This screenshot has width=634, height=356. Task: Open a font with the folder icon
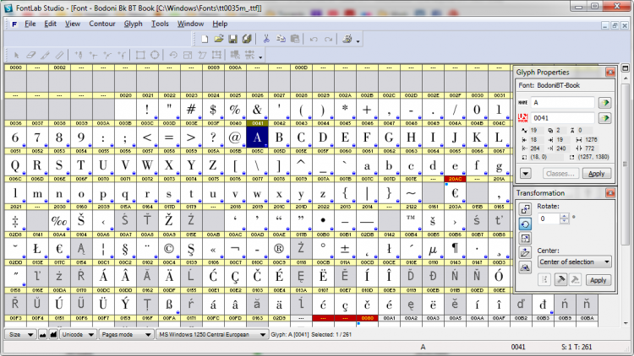[219, 39]
